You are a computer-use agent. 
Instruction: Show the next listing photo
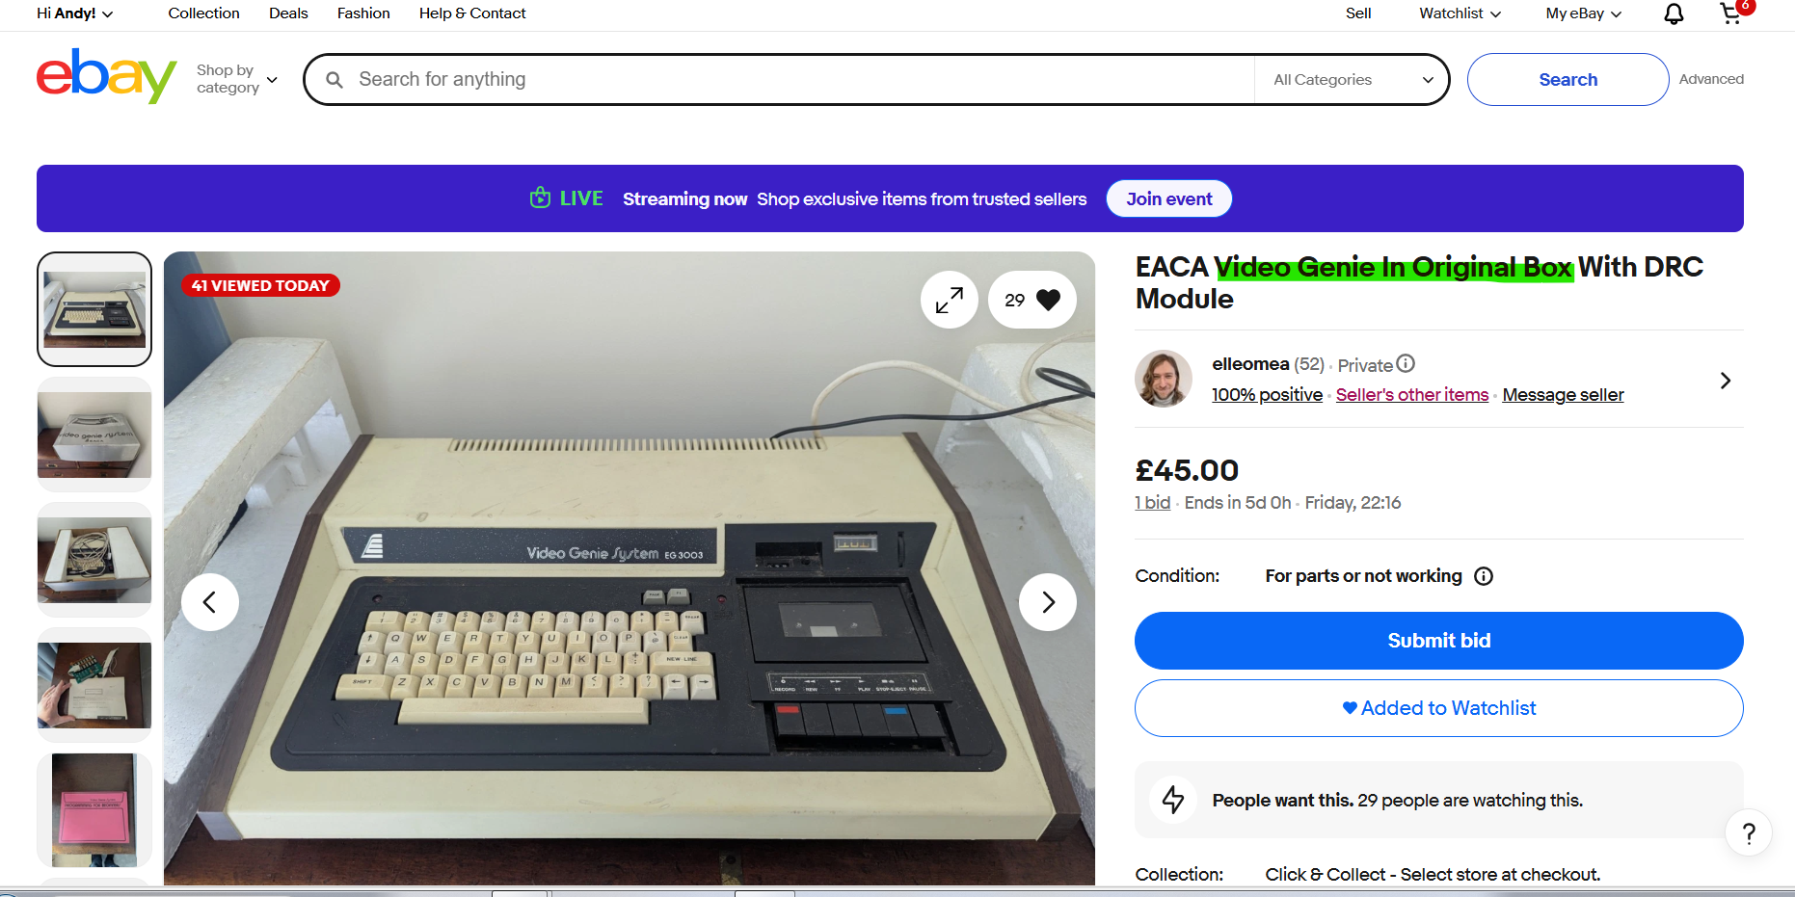click(1047, 602)
